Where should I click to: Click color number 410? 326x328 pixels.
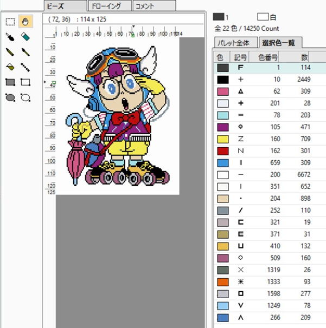[x=275, y=246]
